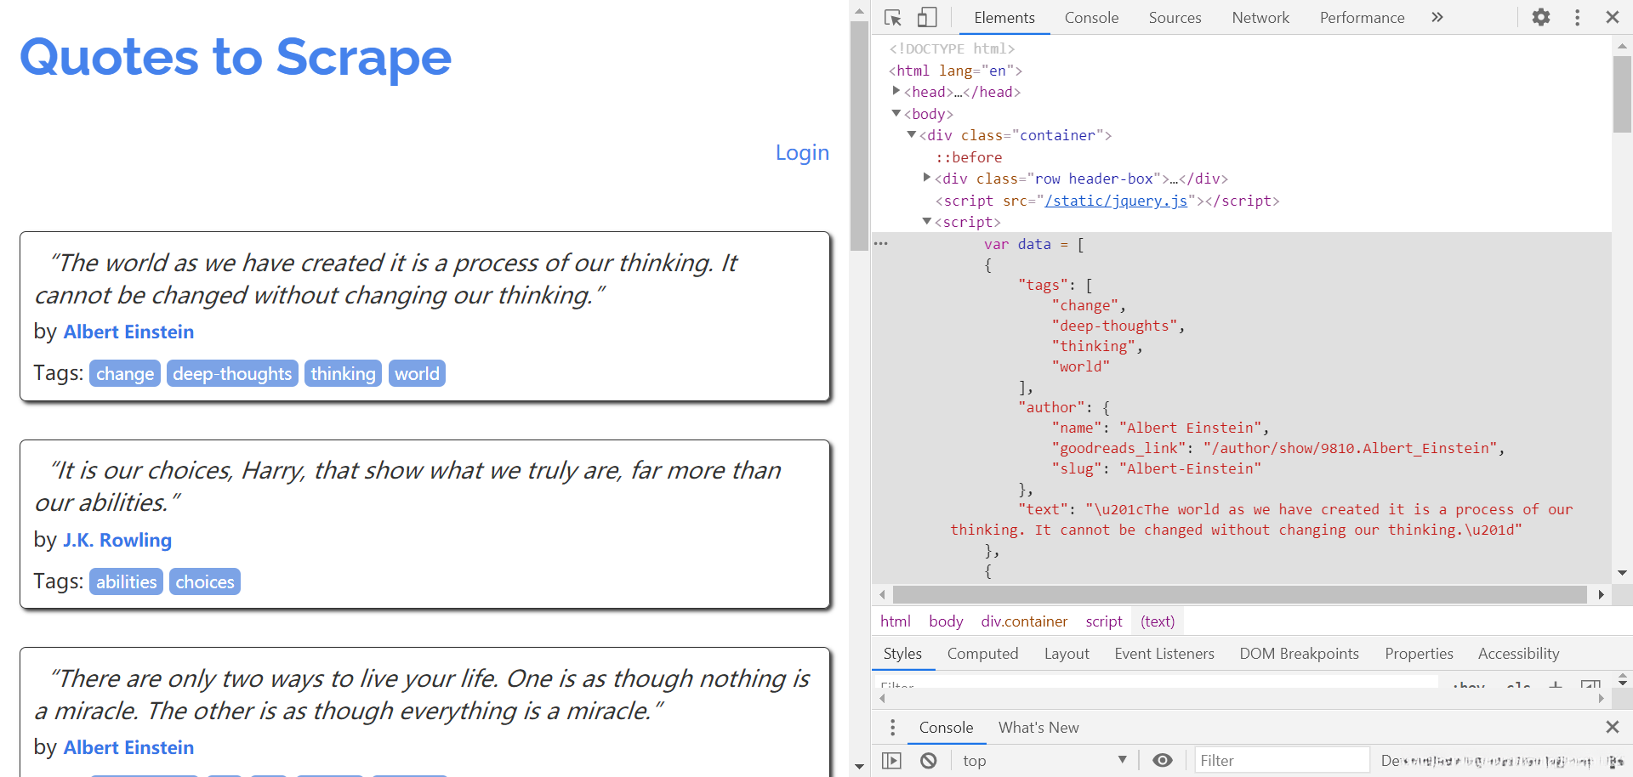This screenshot has height=777, width=1633.
Task: Switch to the Console tab in main toolbar
Action: (1091, 18)
